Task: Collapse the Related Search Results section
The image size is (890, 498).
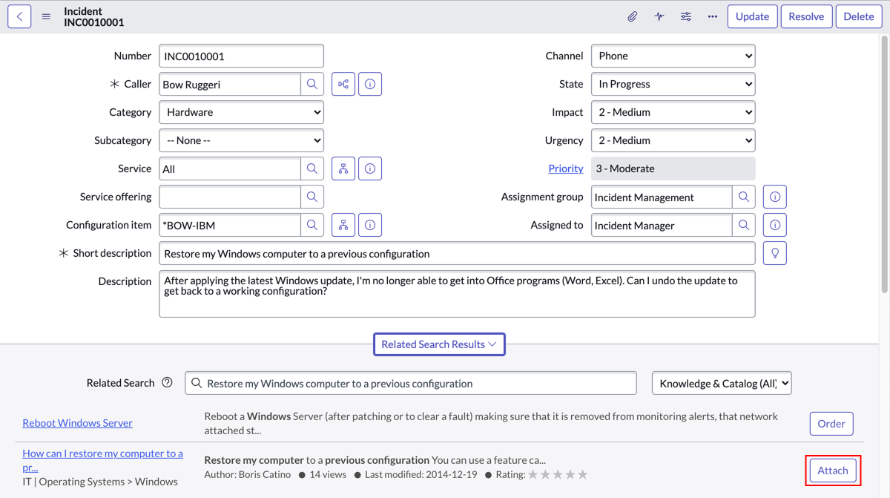Action: (439, 344)
